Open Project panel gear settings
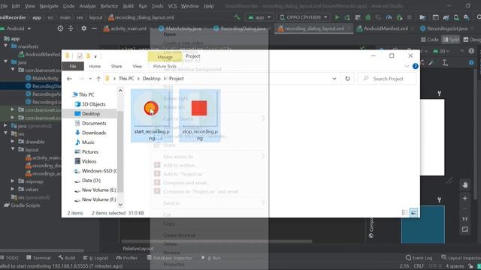The height and width of the screenshot is (270, 481). tap(83, 28)
